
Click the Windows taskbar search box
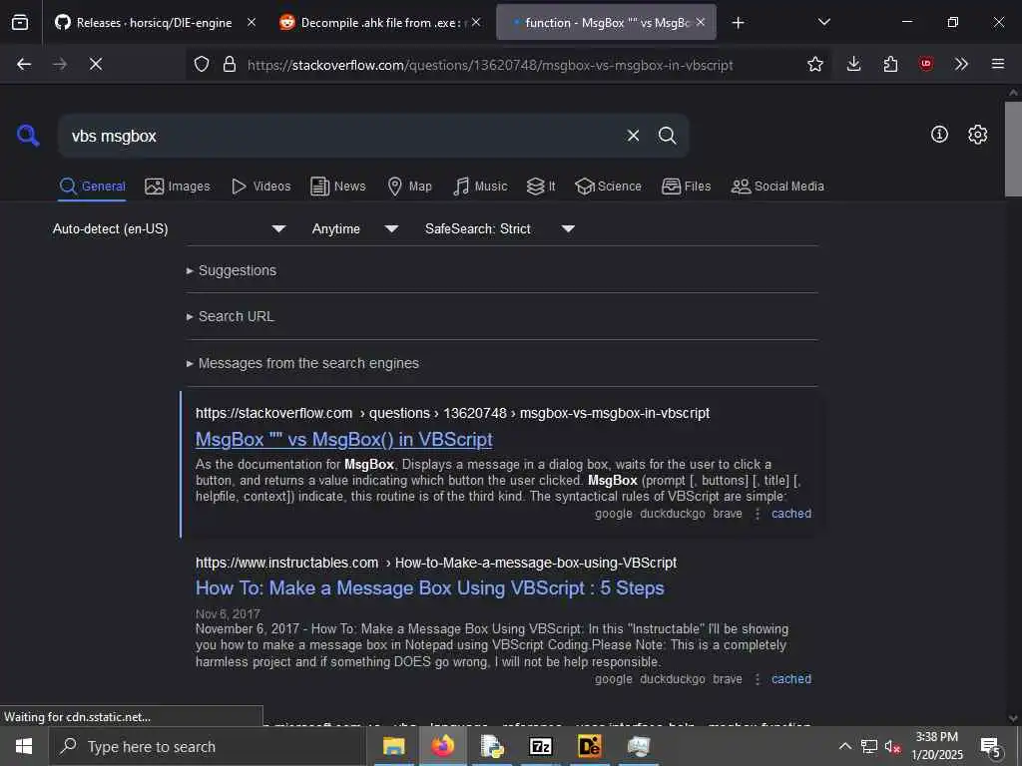[207, 746]
